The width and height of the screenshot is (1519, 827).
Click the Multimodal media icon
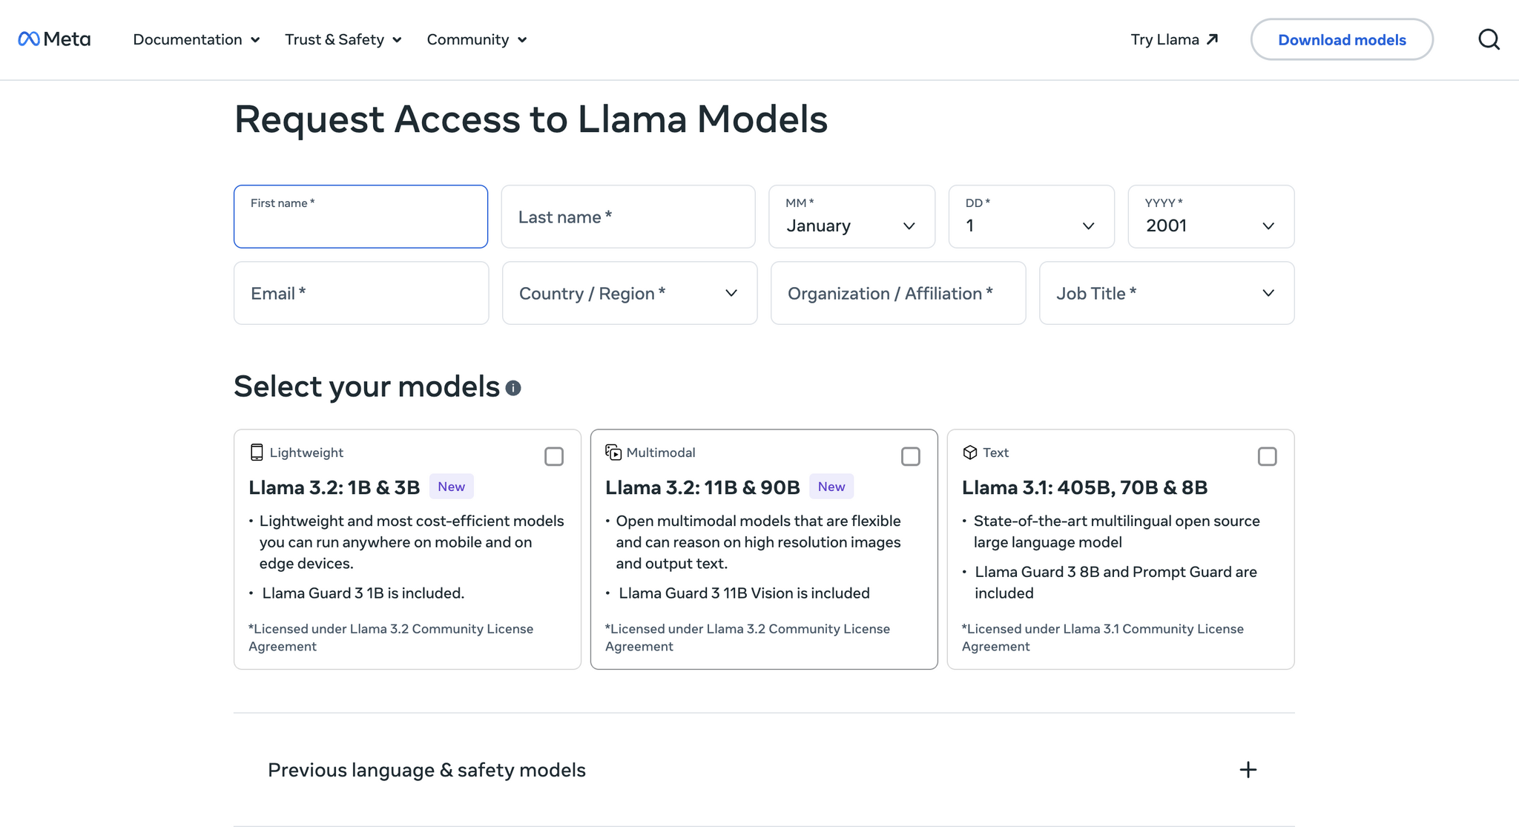coord(613,452)
